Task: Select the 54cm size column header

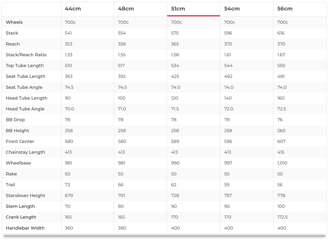Action: [232, 9]
